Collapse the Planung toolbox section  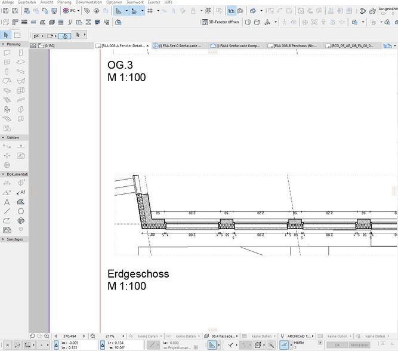coord(3,44)
